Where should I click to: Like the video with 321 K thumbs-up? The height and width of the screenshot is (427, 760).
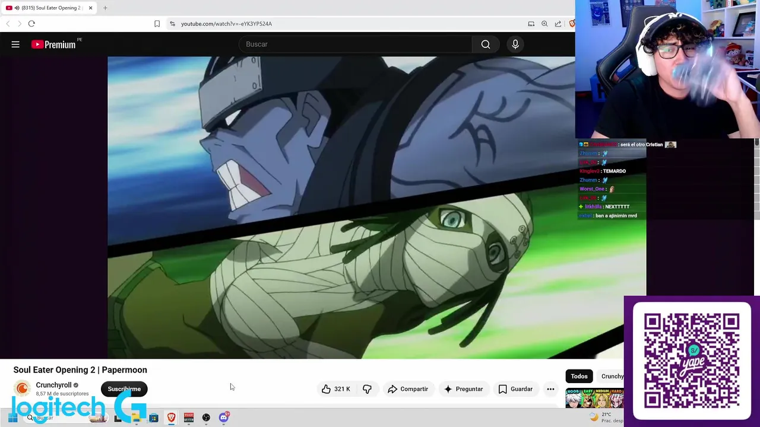335,389
